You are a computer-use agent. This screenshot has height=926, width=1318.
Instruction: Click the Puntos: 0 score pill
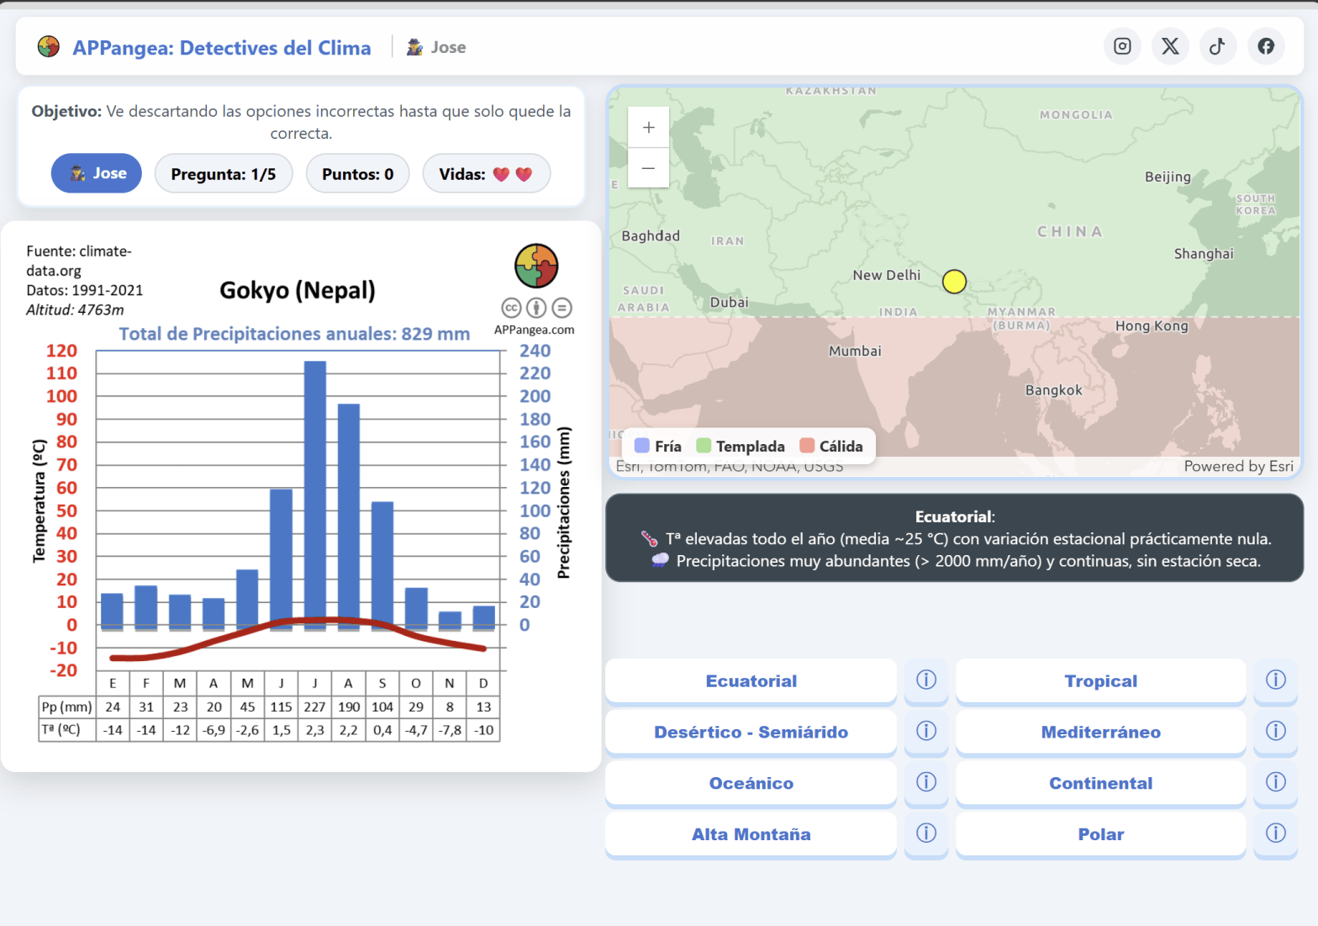pos(358,174)
